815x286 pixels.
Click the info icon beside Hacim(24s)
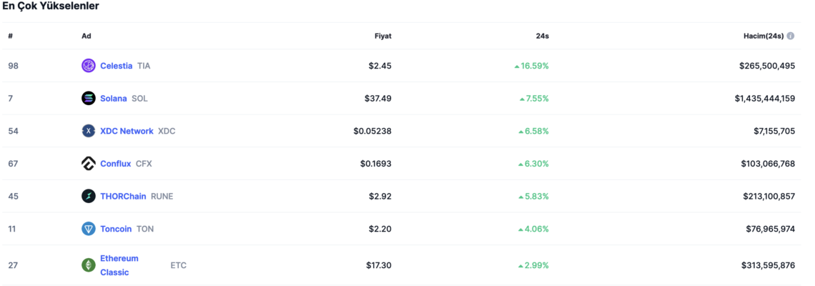tap(791, 36)
